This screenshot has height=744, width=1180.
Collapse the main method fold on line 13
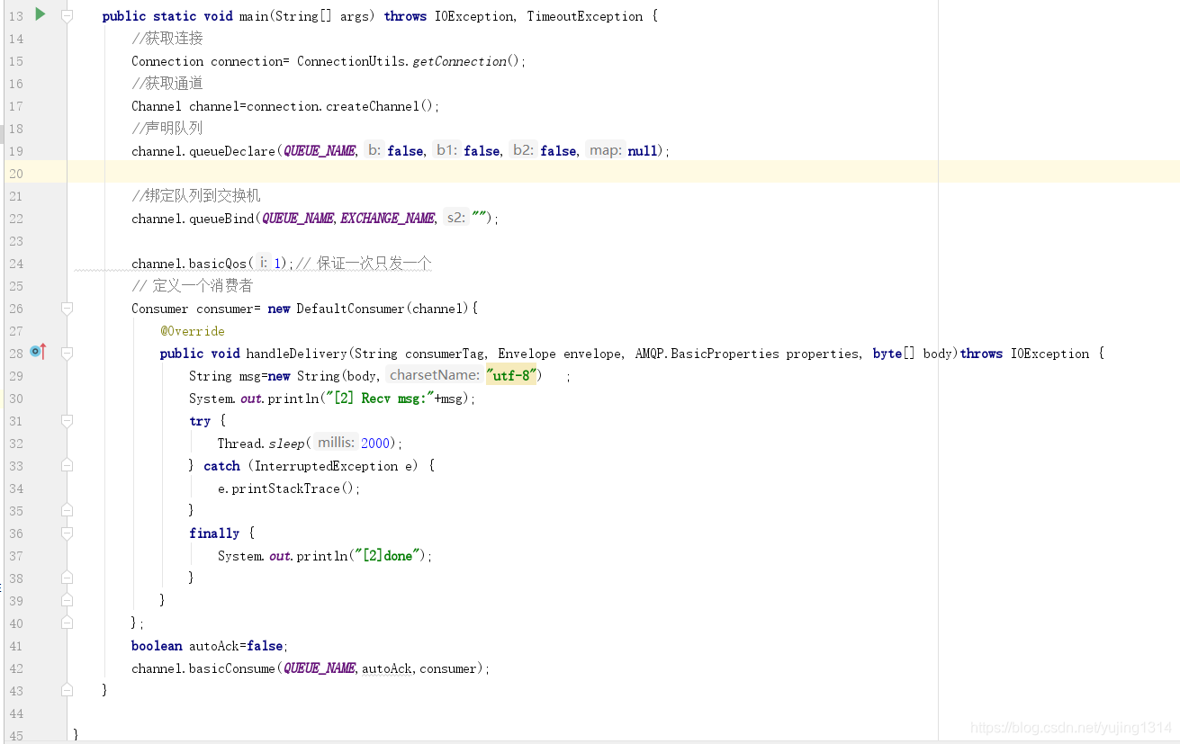click(x=67, y=16)
